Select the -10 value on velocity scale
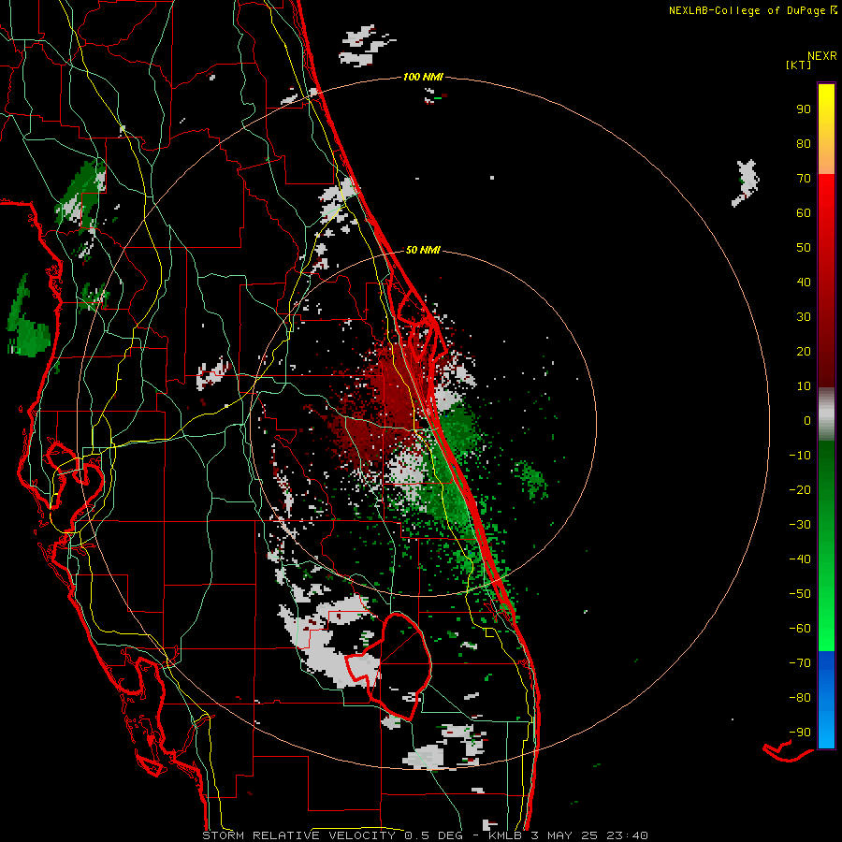842x842 pixels. click(x=800, y=456)
